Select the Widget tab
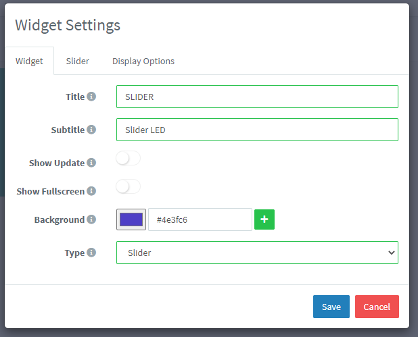 (x=29, y=61)
